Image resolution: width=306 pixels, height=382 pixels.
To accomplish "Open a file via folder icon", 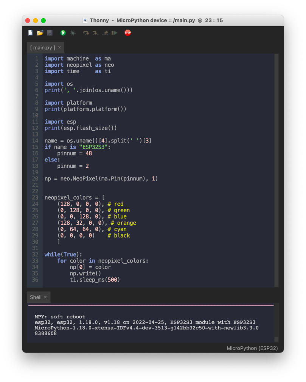I will (x=40, y=33).
